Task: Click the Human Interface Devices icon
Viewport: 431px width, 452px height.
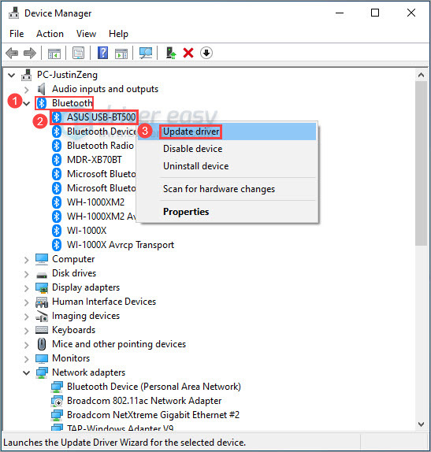Action: tap(42, 302)
